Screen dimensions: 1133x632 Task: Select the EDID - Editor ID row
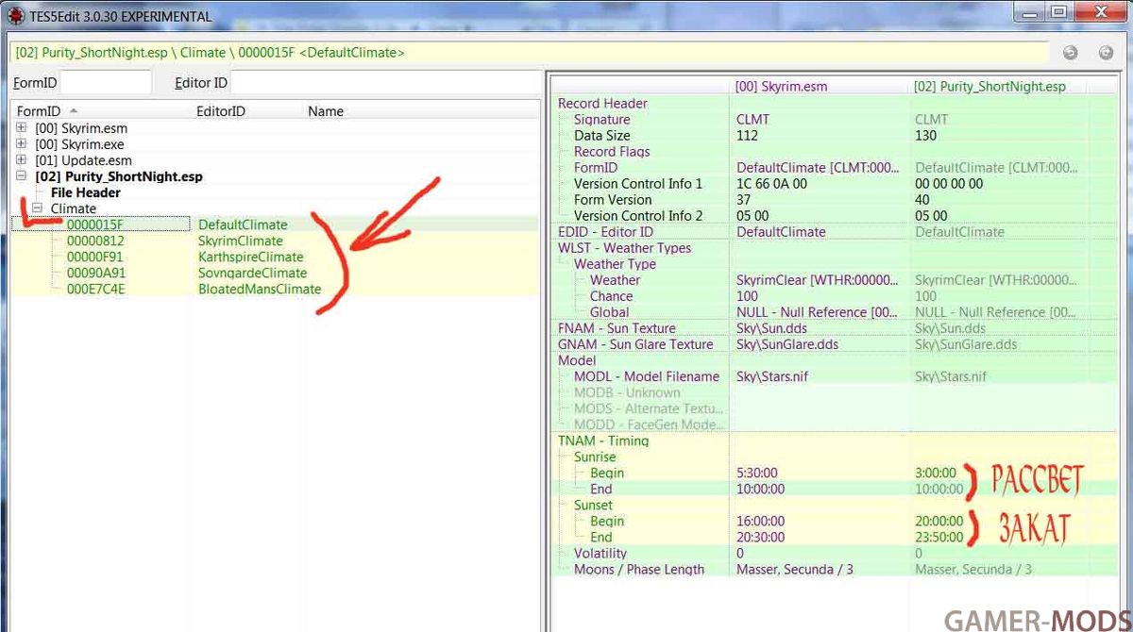click(x=835, y=232)
